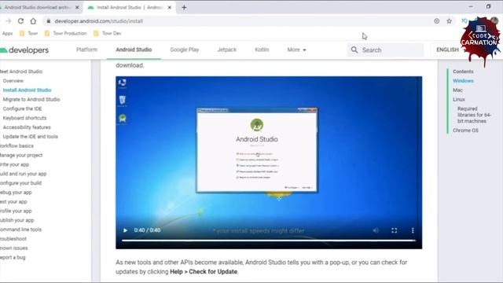
Task: Open Publish your app sidebar section
Action: [17, 220]
